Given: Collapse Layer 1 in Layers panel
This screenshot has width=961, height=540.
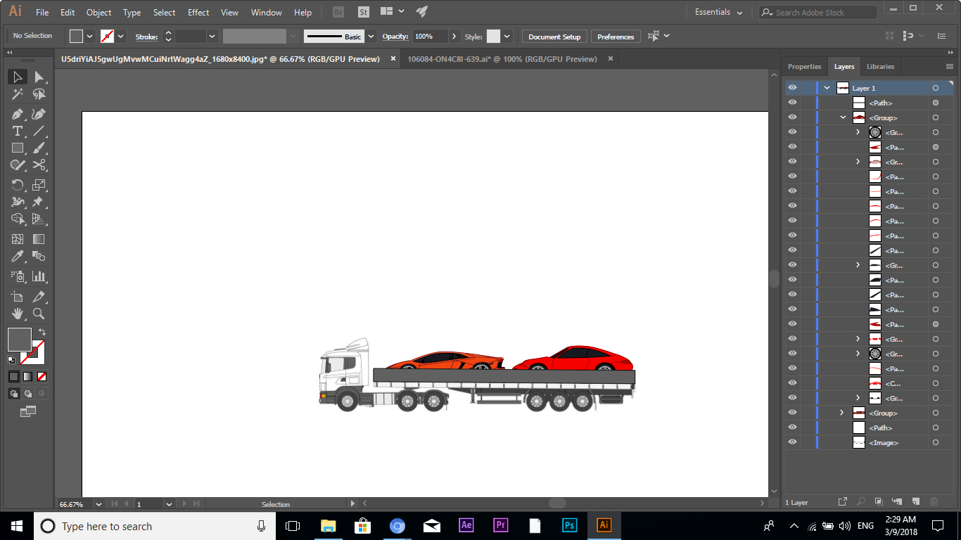Looking at the screenshot, I should click(827, 88).
